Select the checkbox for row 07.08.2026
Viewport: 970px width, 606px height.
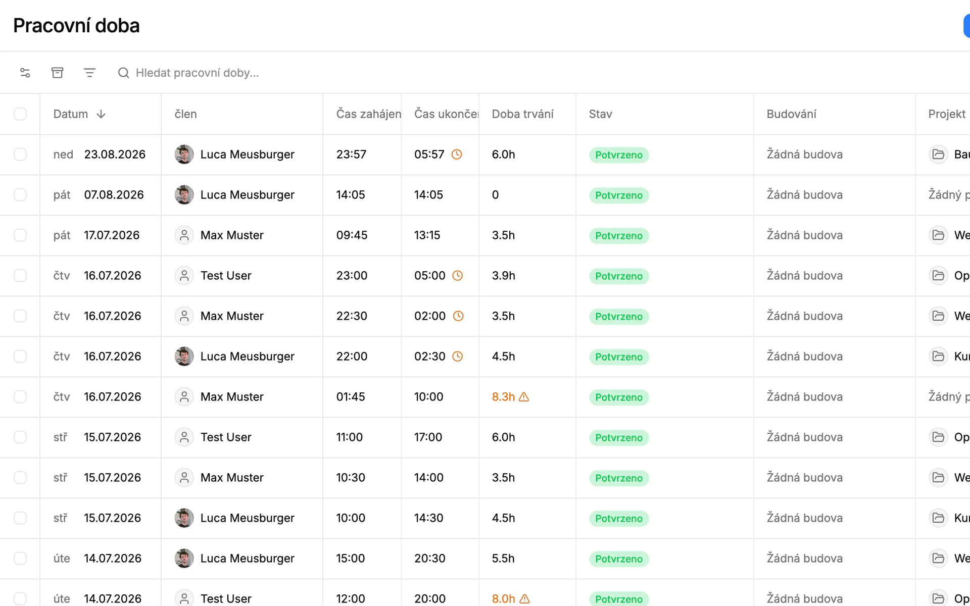pos(20,195)
